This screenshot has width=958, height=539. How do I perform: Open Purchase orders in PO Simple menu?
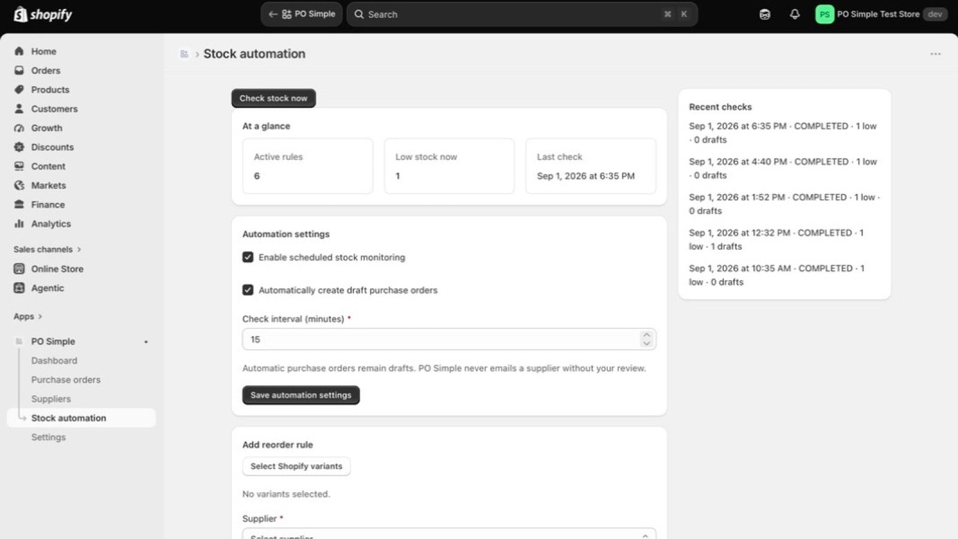(66, 380)
